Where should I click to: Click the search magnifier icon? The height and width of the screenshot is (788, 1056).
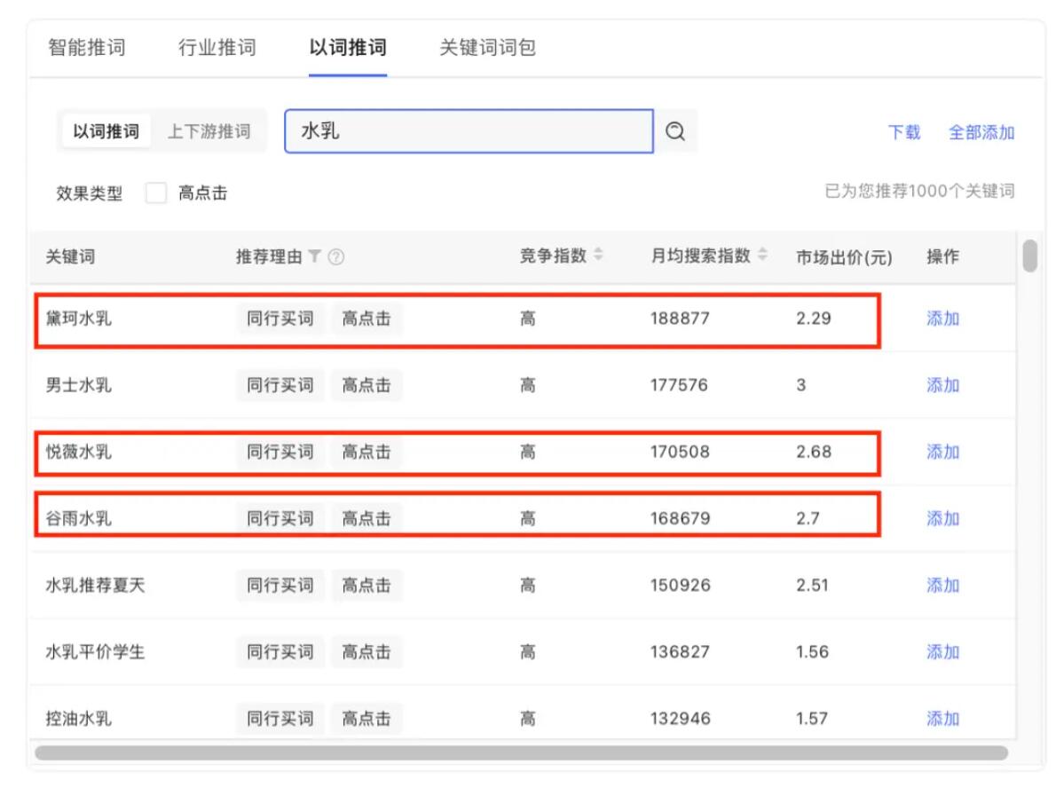click(x=674, y=130)
